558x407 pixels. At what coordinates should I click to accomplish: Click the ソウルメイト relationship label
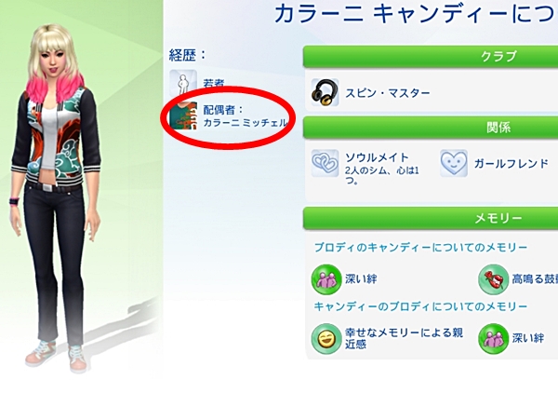coord(377,157)
